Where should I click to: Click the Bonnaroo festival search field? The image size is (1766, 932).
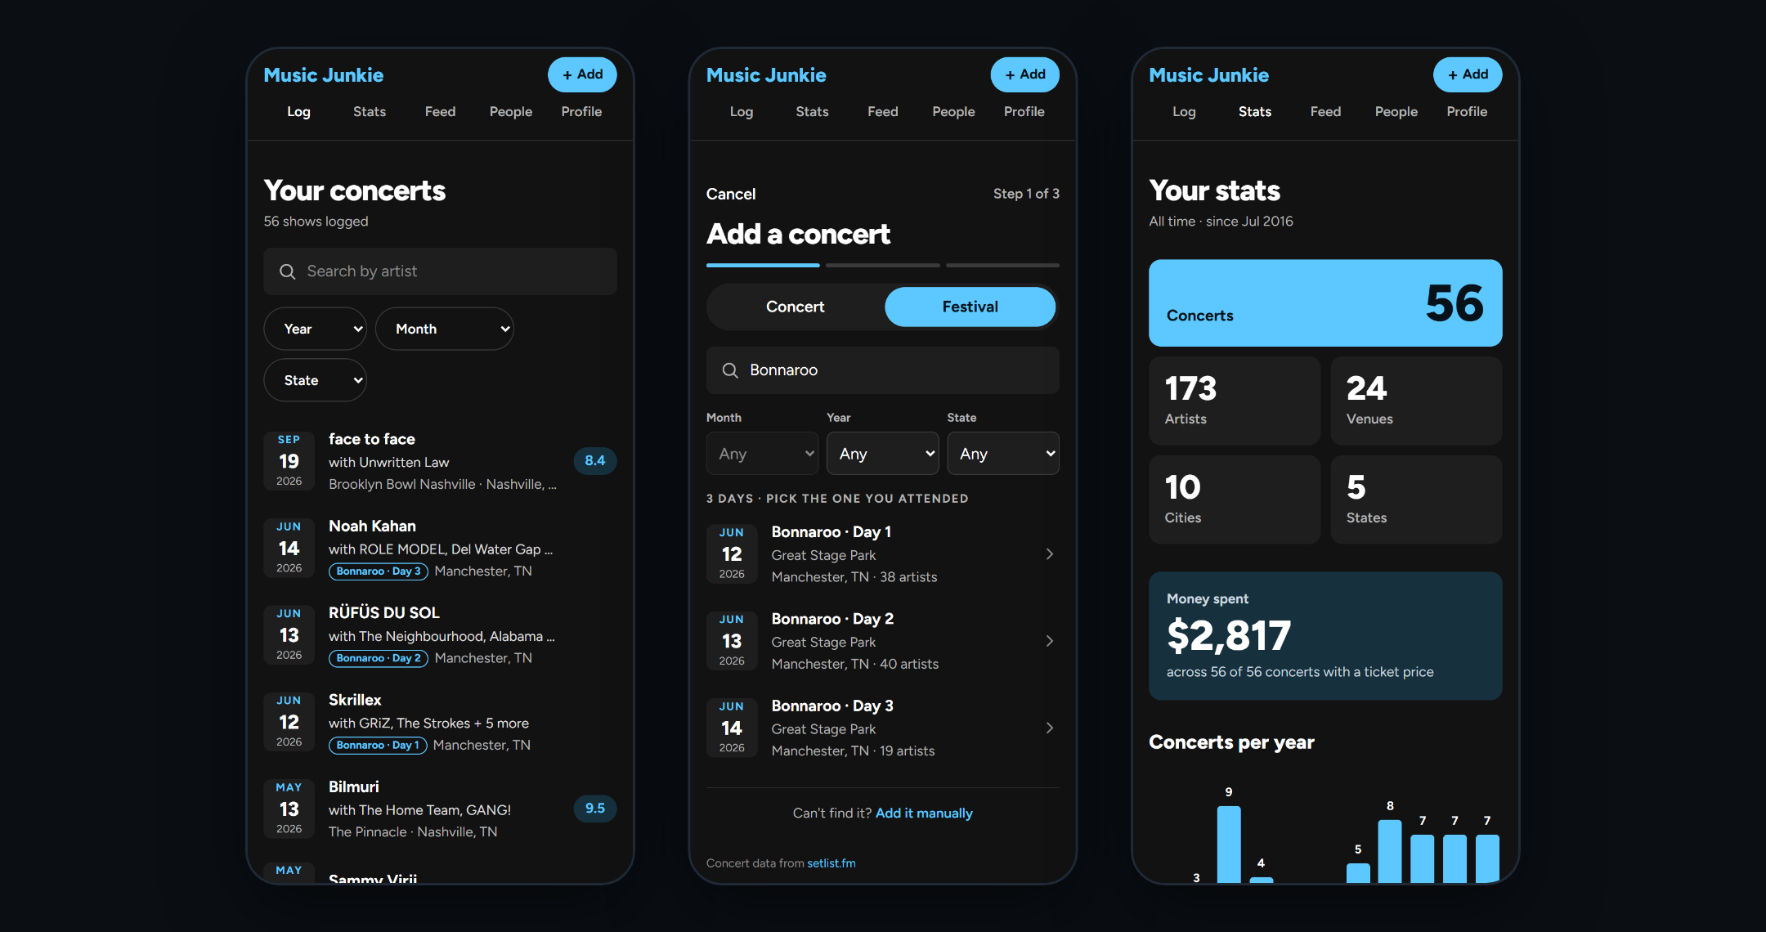pyautogui.click(x=882, y=370)
